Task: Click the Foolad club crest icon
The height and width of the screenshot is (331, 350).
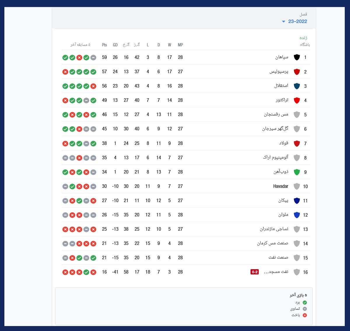Action: [x=297, y=143]
